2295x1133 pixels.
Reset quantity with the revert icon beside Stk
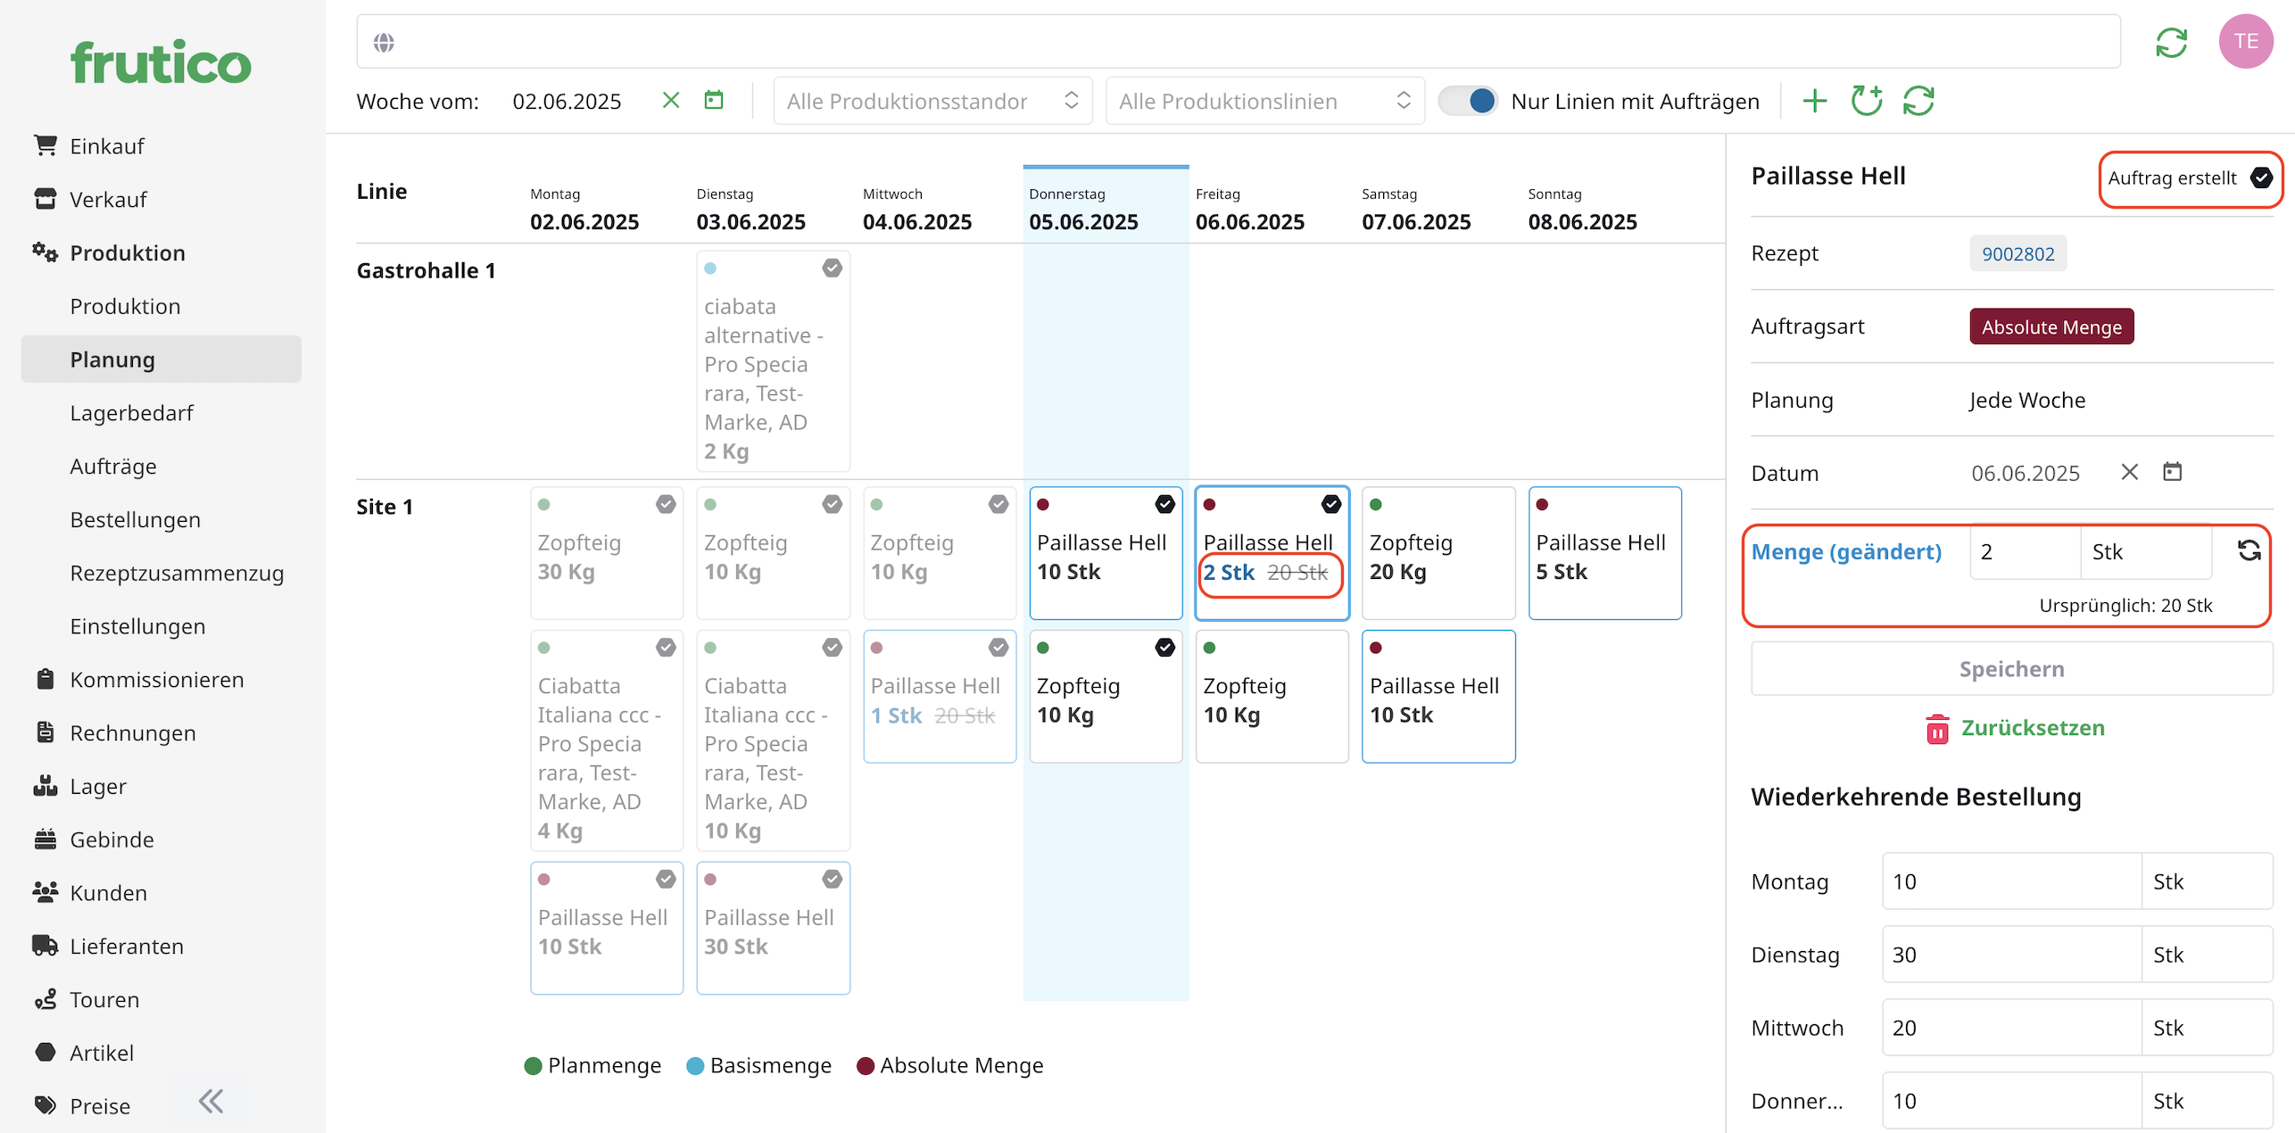click(x=2249, y=551)
